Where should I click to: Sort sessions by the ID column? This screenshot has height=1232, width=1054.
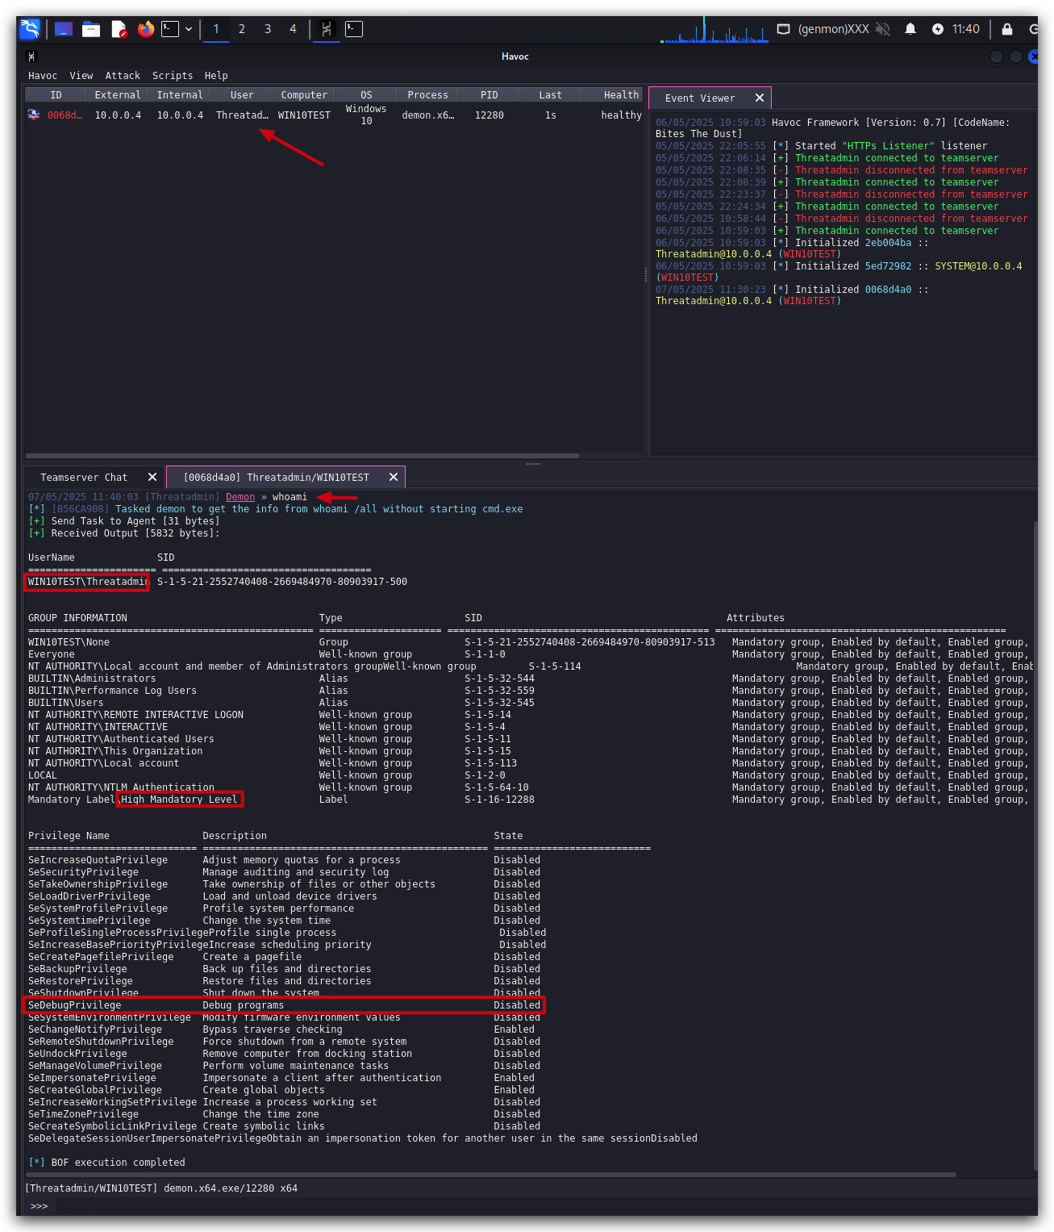coord(56,95)
